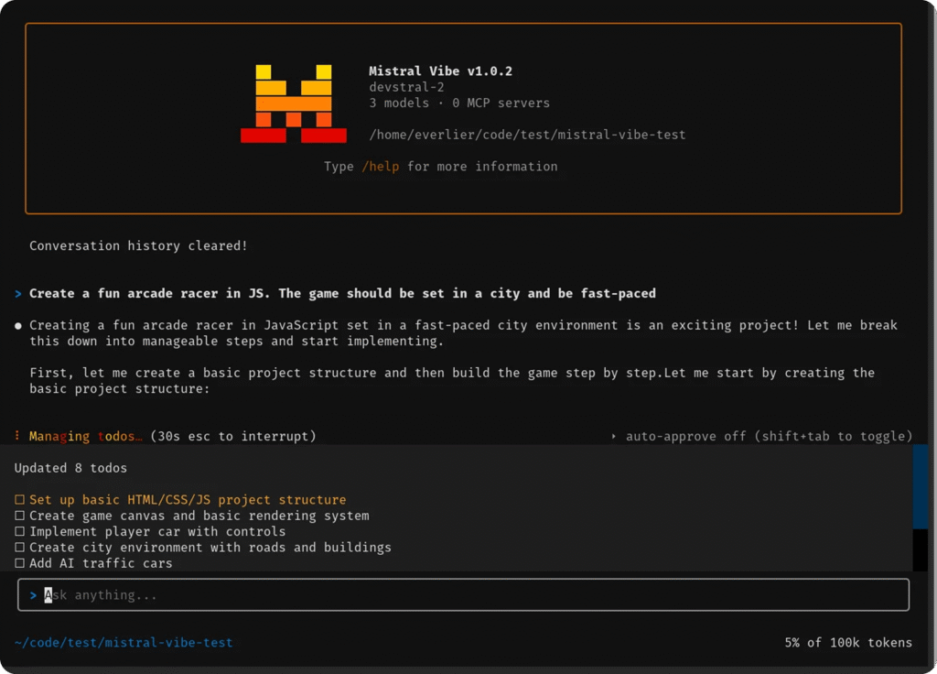Viewport: 937px width, 674px height.
Task: Click the "Set up basic HTML/CSS/JS project structure" todo text
Action: 188,499
